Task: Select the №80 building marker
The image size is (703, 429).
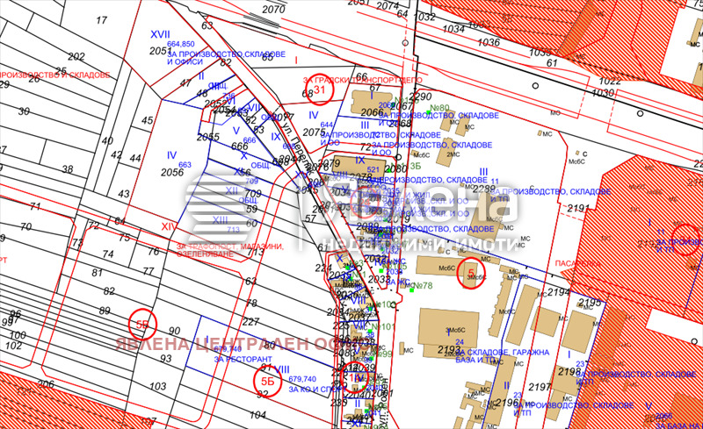Action: tap(439, 109)
